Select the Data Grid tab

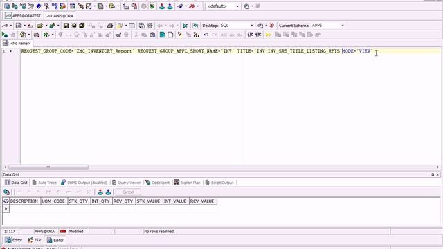[16, 183]
